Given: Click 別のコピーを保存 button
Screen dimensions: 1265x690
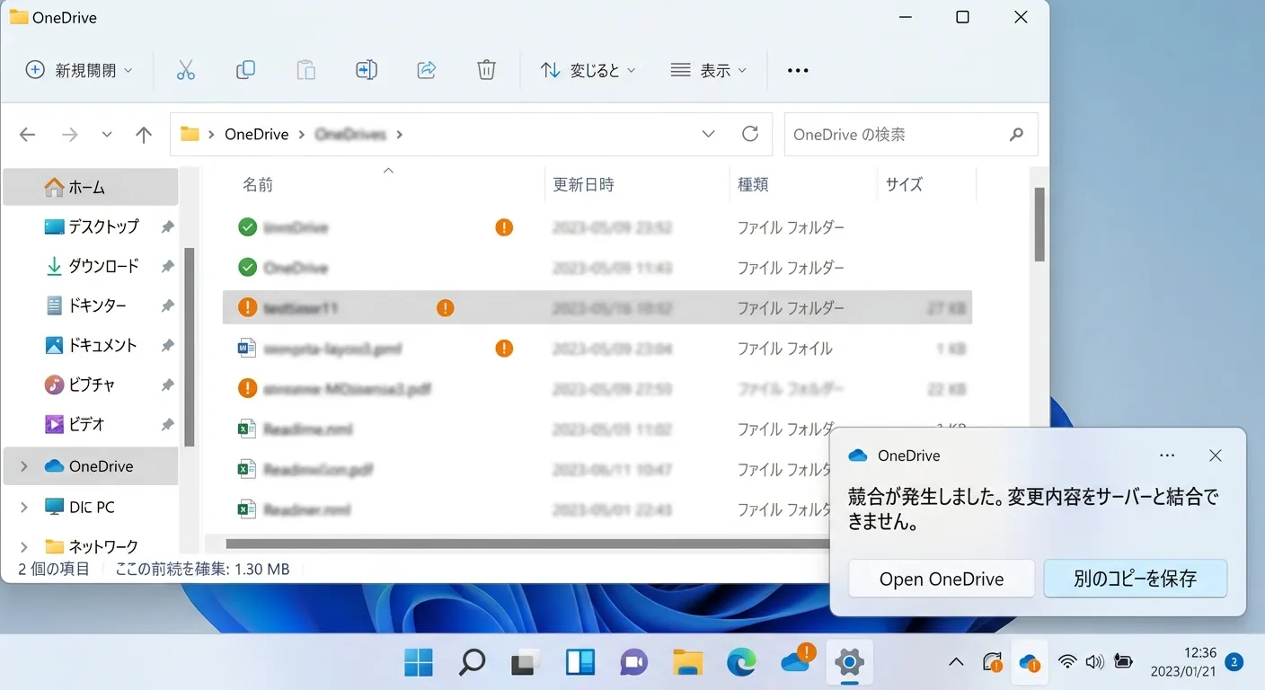Looking at the screenshot, I should (1136, 579).
